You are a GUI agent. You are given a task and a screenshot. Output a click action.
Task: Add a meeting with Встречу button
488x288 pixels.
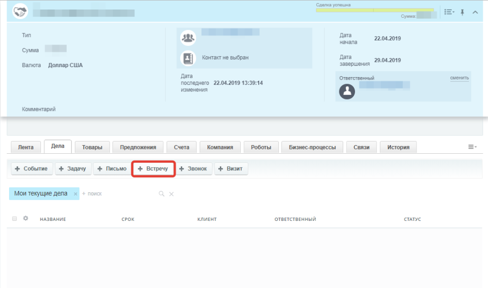(153, 169)
